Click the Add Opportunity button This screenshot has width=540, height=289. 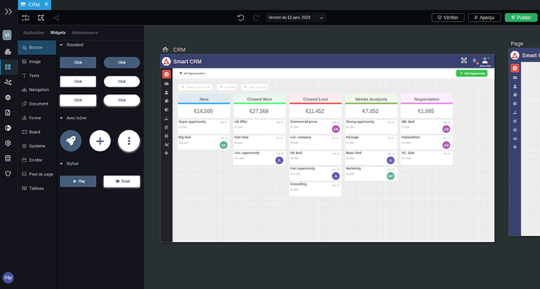pos(472,74)
